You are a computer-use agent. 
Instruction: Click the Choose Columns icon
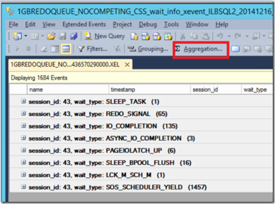point(55,49)
